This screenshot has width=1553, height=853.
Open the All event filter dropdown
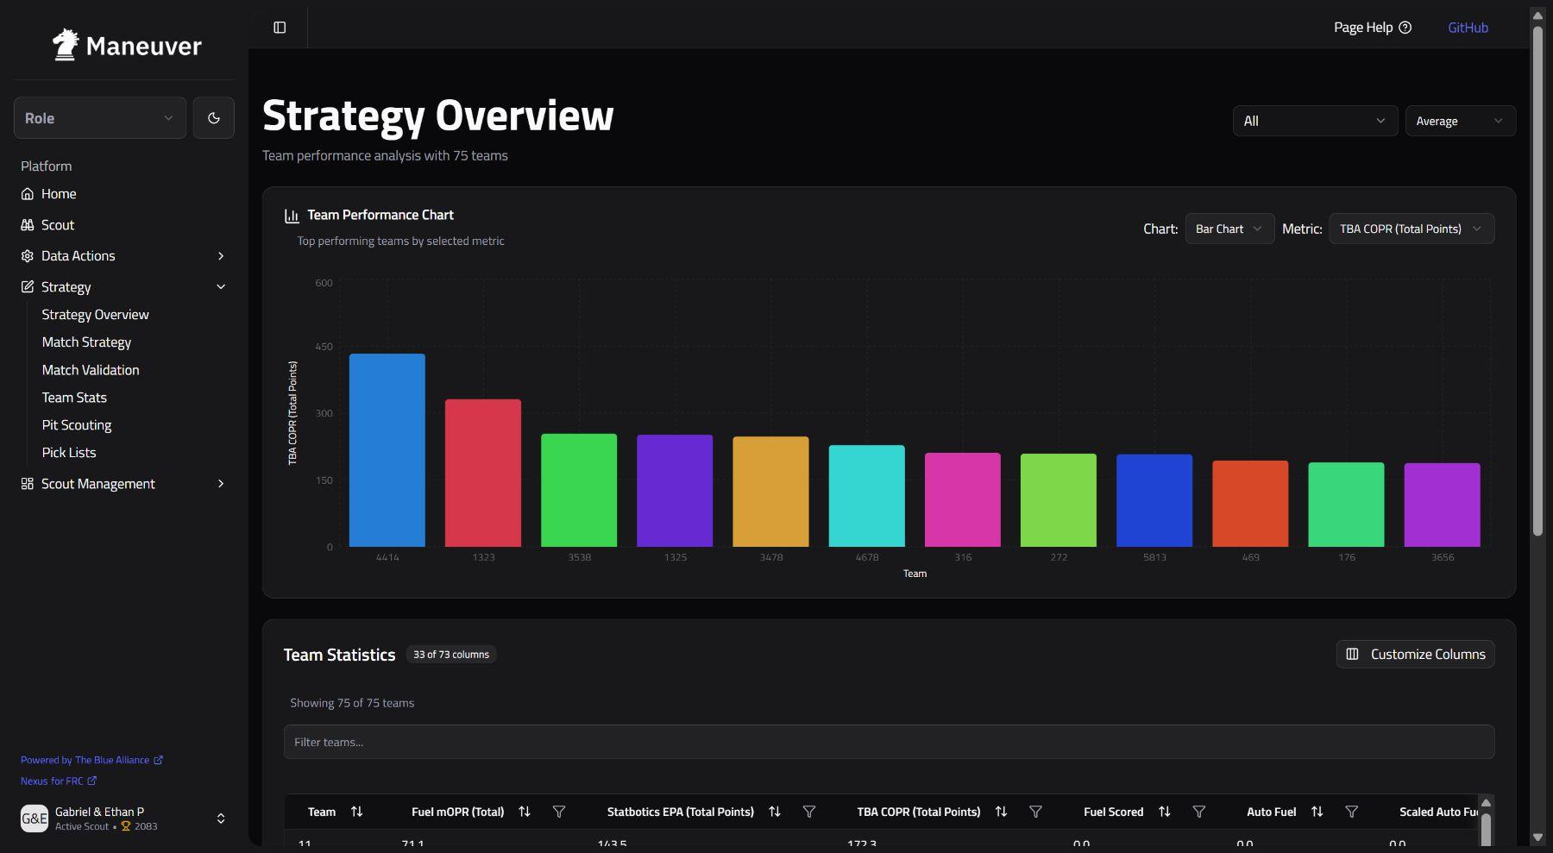coord(1315,121)
